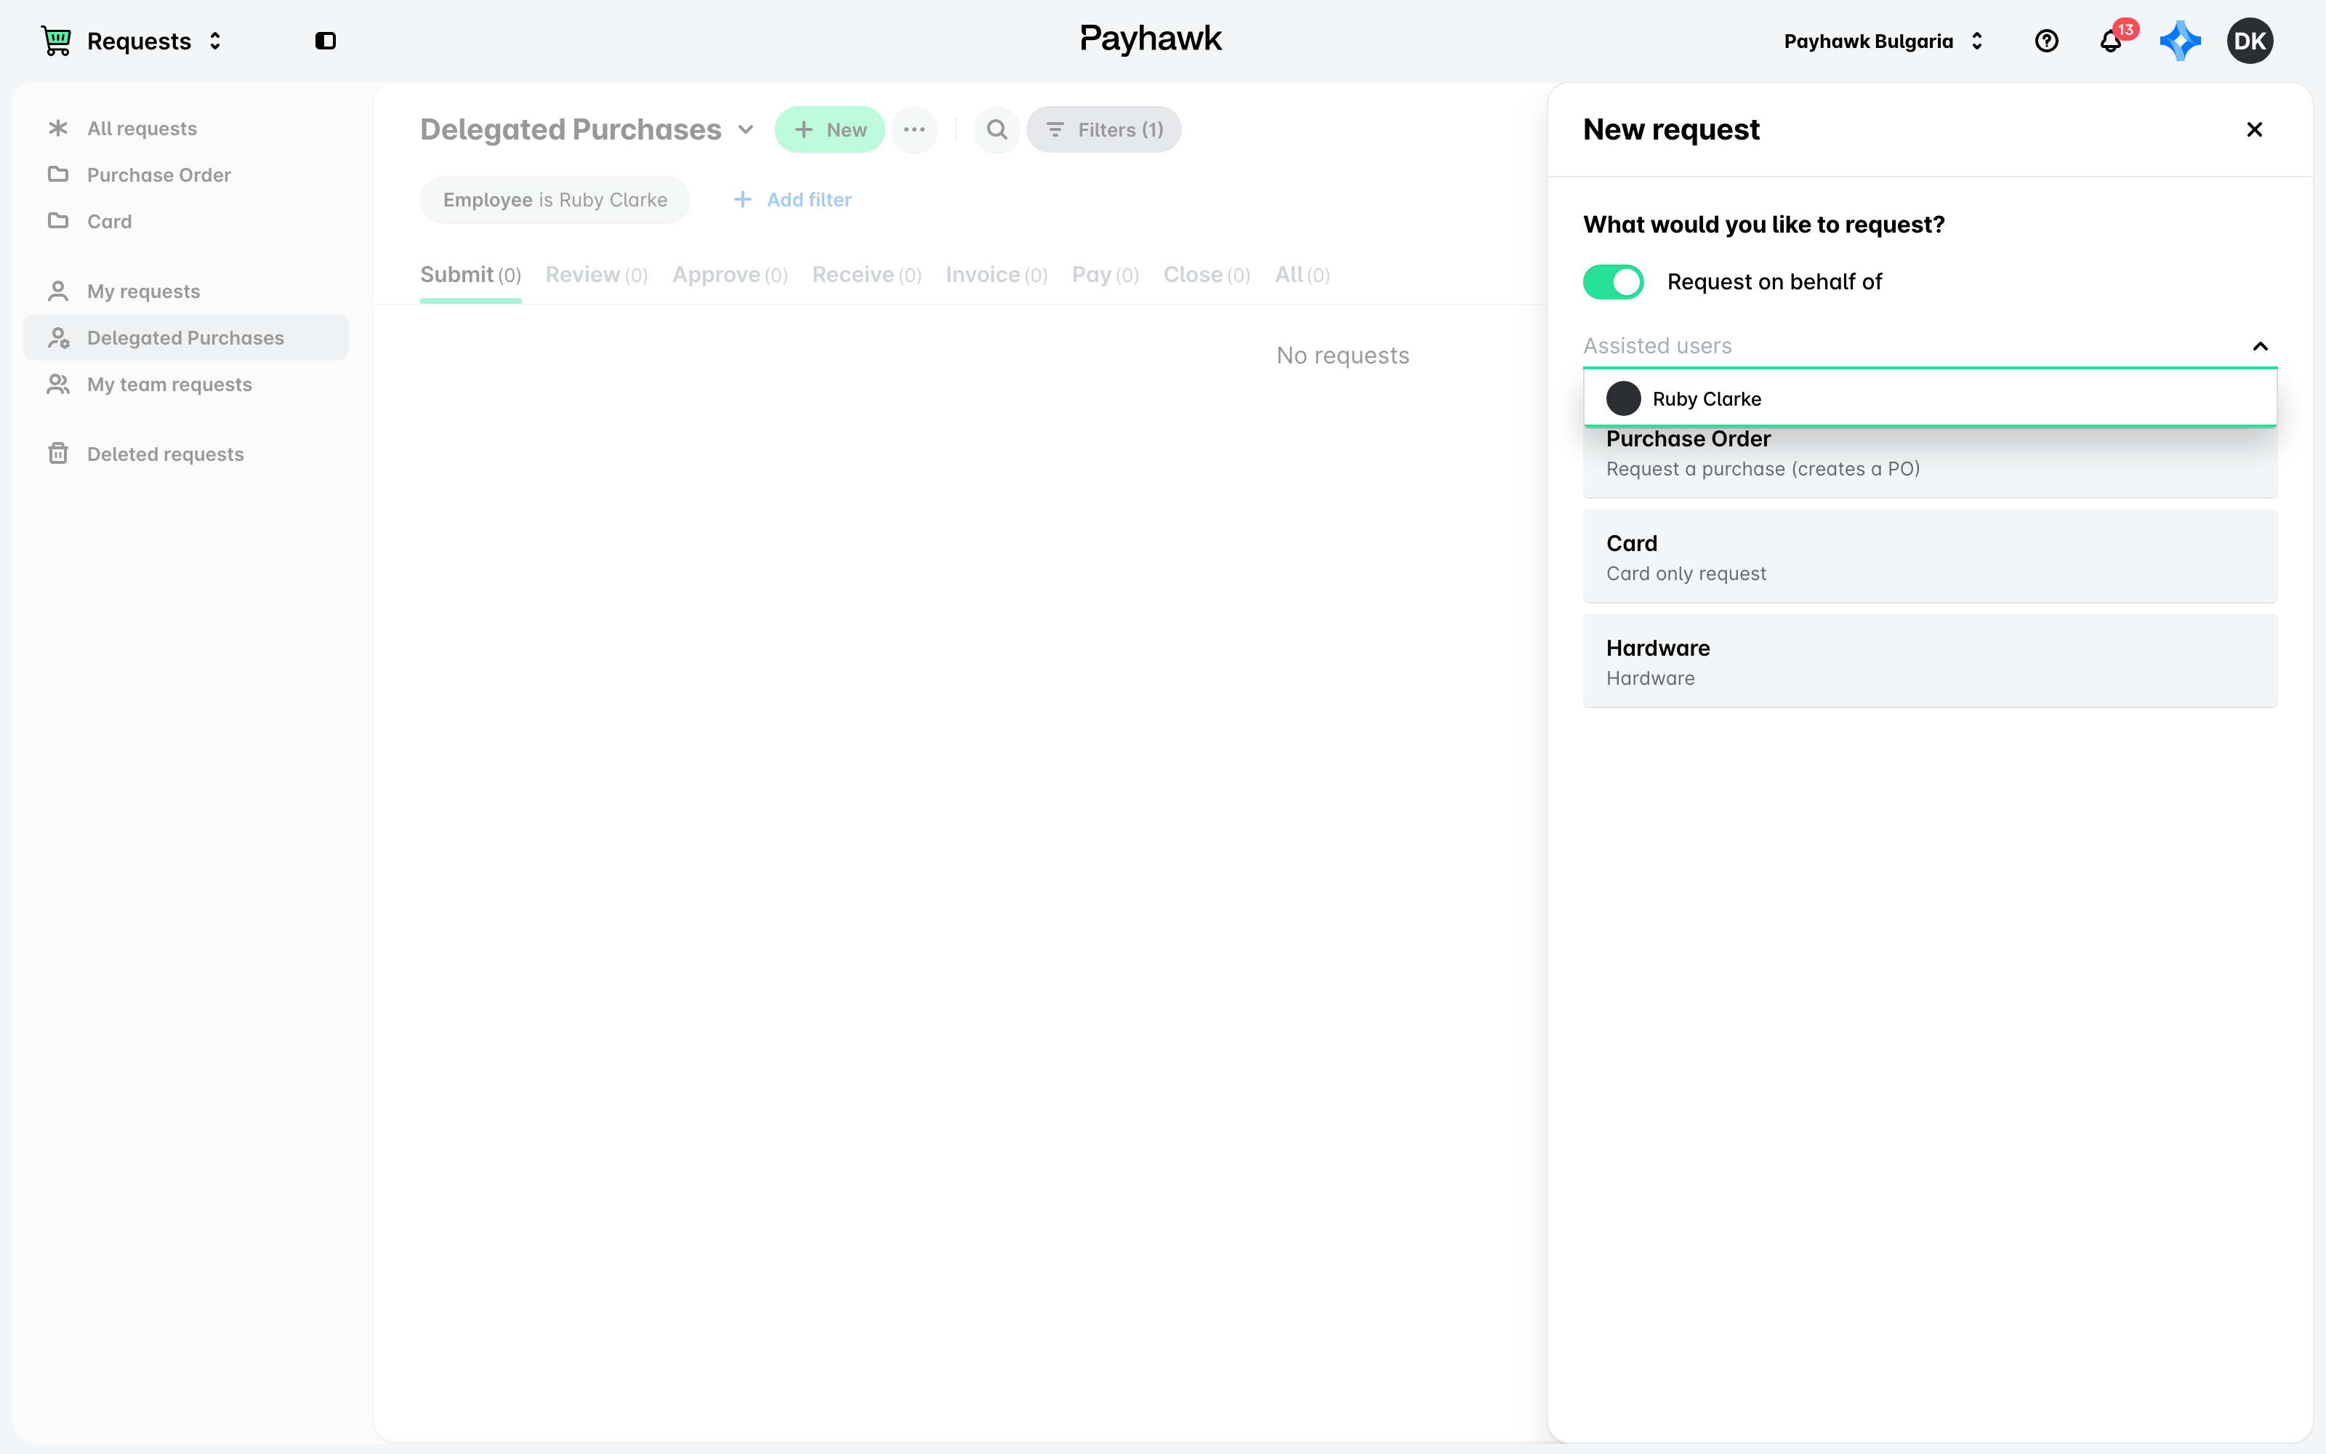The height and width of the screenshot is (1454, 2326).
Task: Click the Deleted requests trash icon
Action: 57,453
